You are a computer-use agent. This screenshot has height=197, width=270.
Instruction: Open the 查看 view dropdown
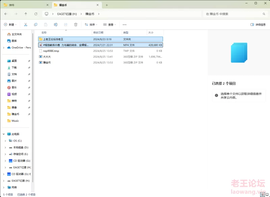(110, 25)
